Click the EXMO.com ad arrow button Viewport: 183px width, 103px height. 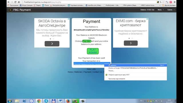coord(131,43)
